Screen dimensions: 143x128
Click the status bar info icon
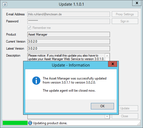coord(30,123)
